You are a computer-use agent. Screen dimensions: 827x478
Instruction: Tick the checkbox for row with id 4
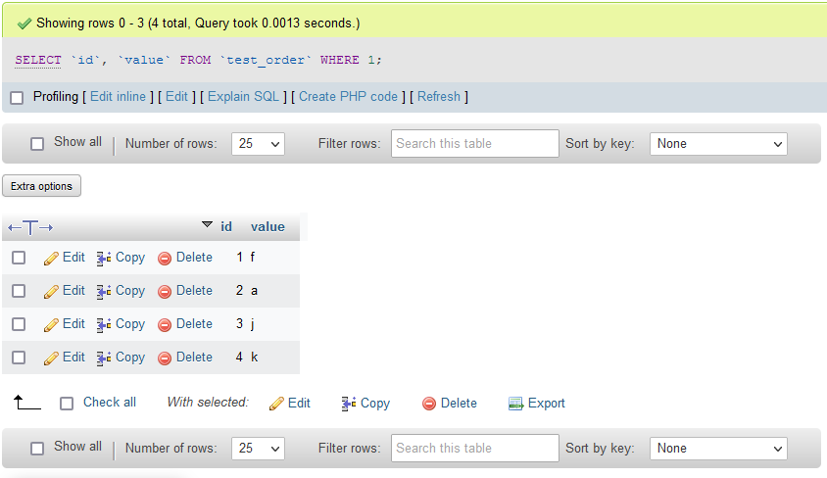point(19,357)
